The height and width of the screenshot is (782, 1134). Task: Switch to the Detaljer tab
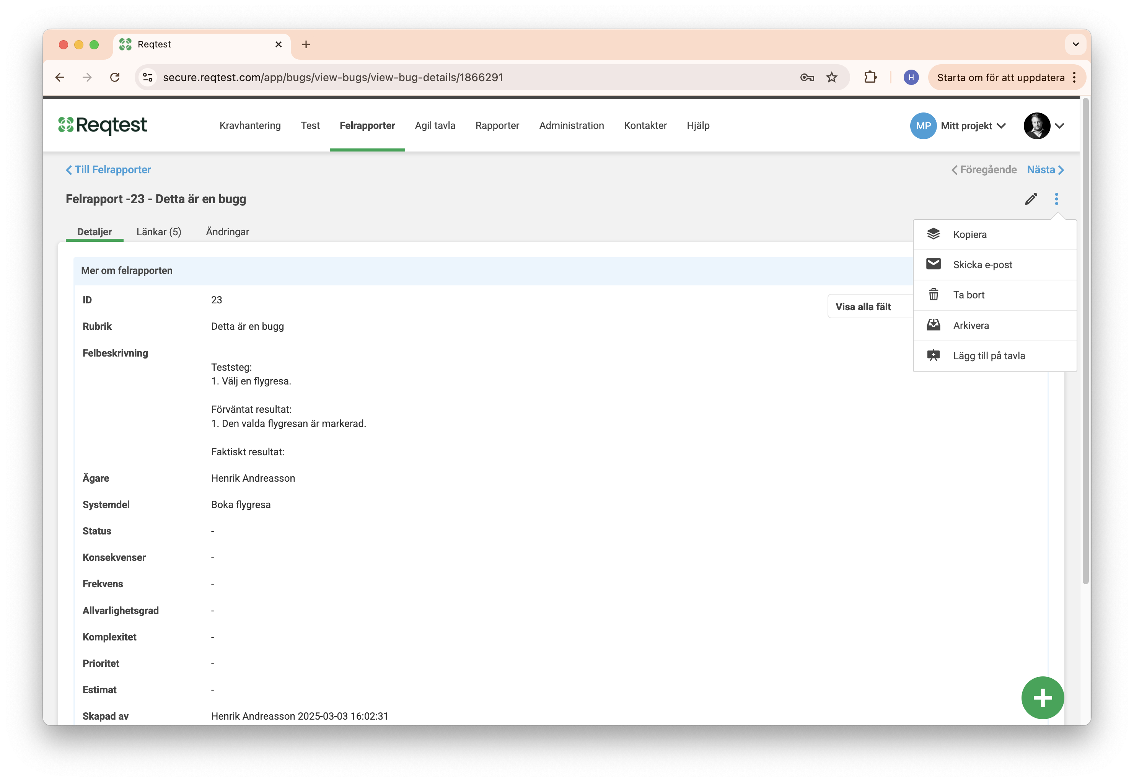pos(94,232)
